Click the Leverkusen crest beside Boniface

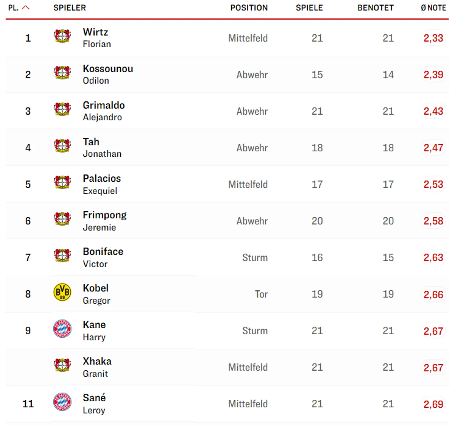[x=62, y=255]
